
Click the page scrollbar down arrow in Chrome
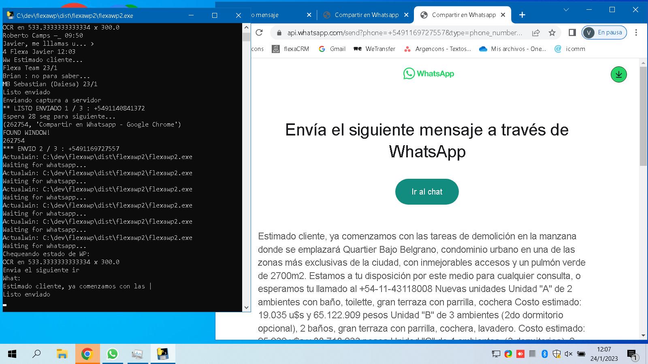[643, 336]
